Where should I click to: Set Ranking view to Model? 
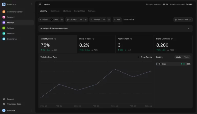(x=178, y=57)
